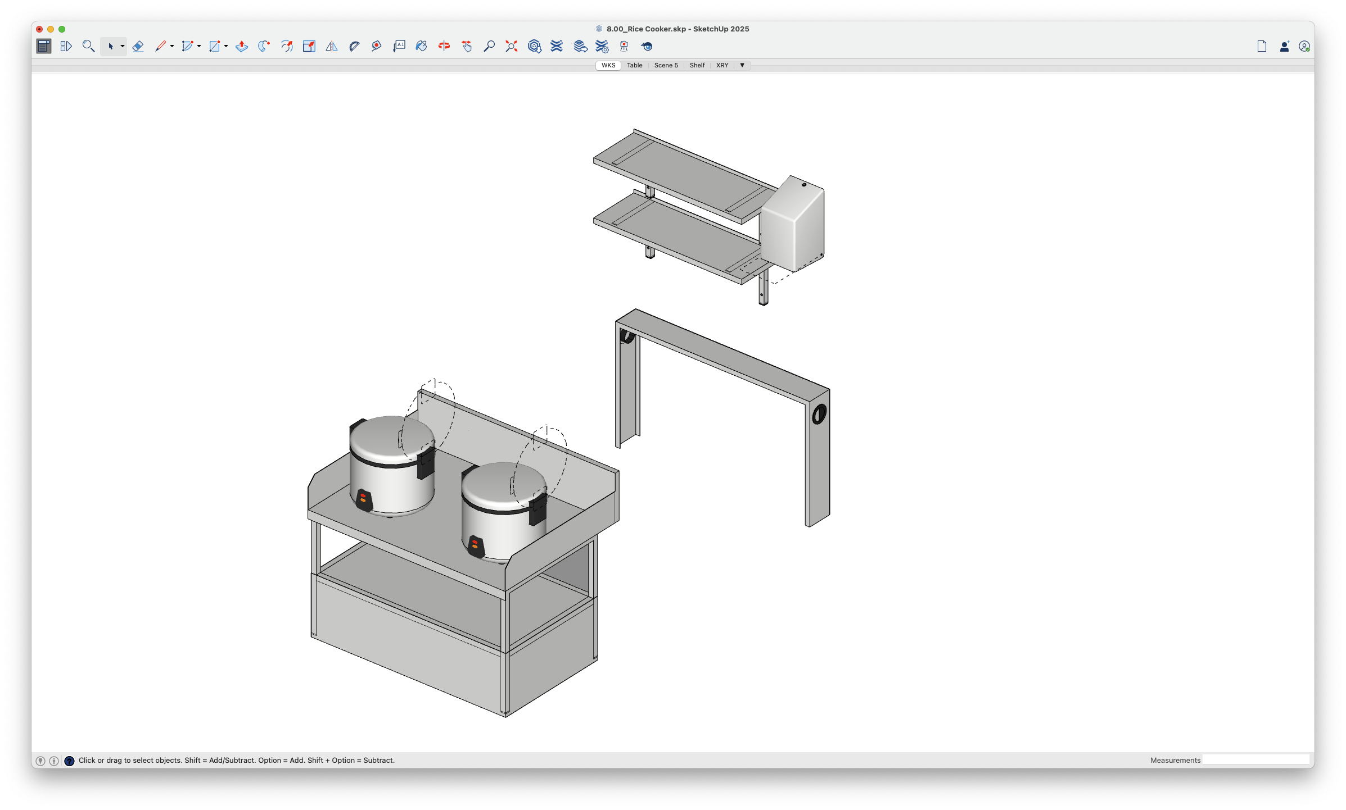Screen dimensions: 1346x810
Task: Click the user account profile icon
Action: pos(1304,47)
